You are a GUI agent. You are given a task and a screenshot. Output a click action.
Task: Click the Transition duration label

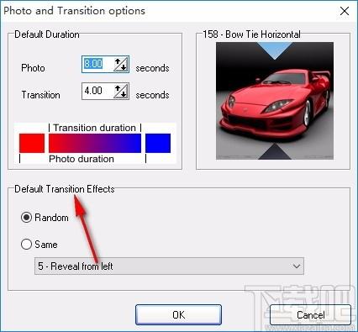pyautogui.click(x=95, y=128)
